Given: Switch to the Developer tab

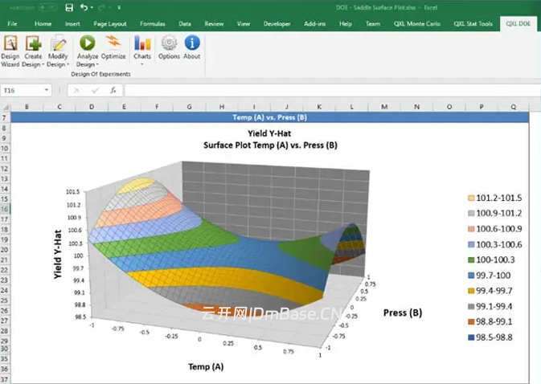Looking at the screenshot, I should tap(277, 24).
